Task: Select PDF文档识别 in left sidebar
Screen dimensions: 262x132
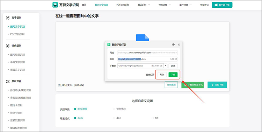Action: pos(17,34)
